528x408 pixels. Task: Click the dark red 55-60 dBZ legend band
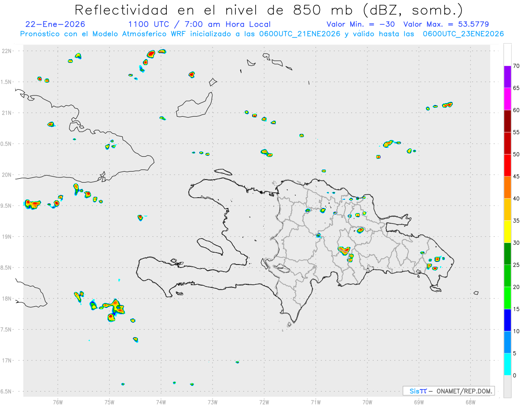pos(507,121)
